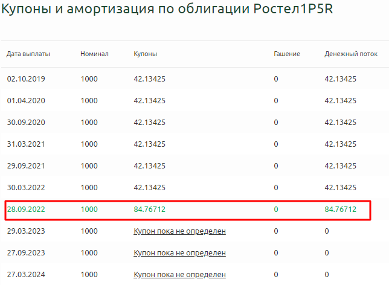Viewport: 389px width, 285px height.
Task: Open undefined coupon link for 27.09.2023
Action: pyautogui.click(x=179, y=253)
